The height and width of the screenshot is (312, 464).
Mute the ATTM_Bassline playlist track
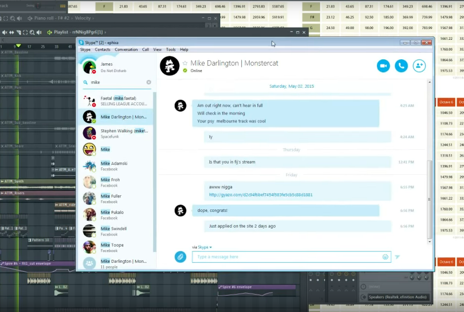pyautogui.click(x=2, y=52)
